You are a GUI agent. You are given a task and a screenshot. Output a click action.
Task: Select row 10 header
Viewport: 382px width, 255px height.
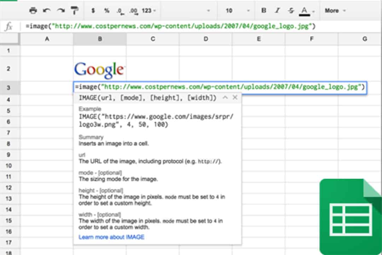8,166
